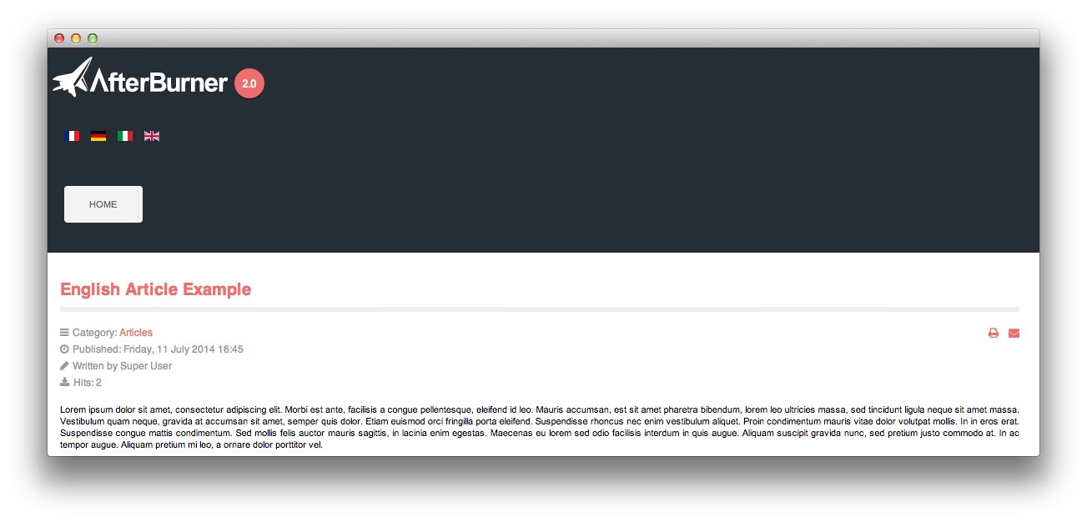1087x522 pixels.
Task: Click the hits download icon
Action: tap(65, 383)
